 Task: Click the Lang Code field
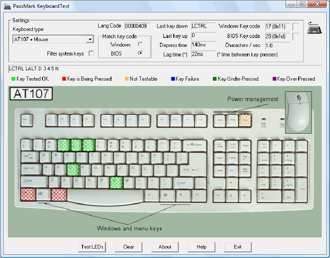coord(137,26)
